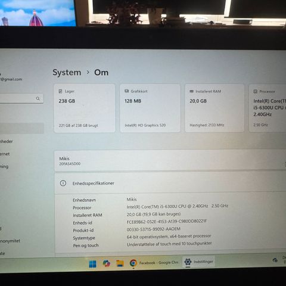Open the Installeret RAM 20,0 GB card
The height and width of the screenshot is (286, 286).
tap(214, 108)
